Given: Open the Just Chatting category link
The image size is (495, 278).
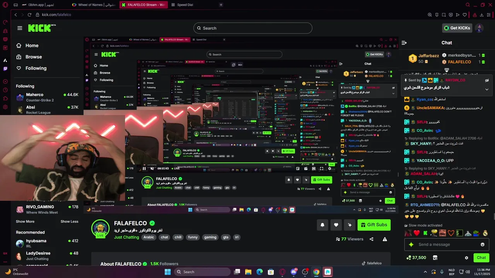Looking at the screenshot, I should coord(126,237).
